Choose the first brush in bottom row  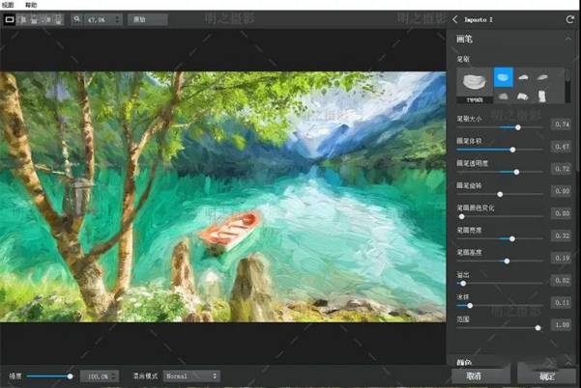pos(503,96)
